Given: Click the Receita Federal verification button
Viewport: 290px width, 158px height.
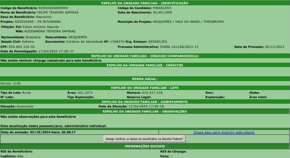Looking at the screenshot, I should 145,139.
